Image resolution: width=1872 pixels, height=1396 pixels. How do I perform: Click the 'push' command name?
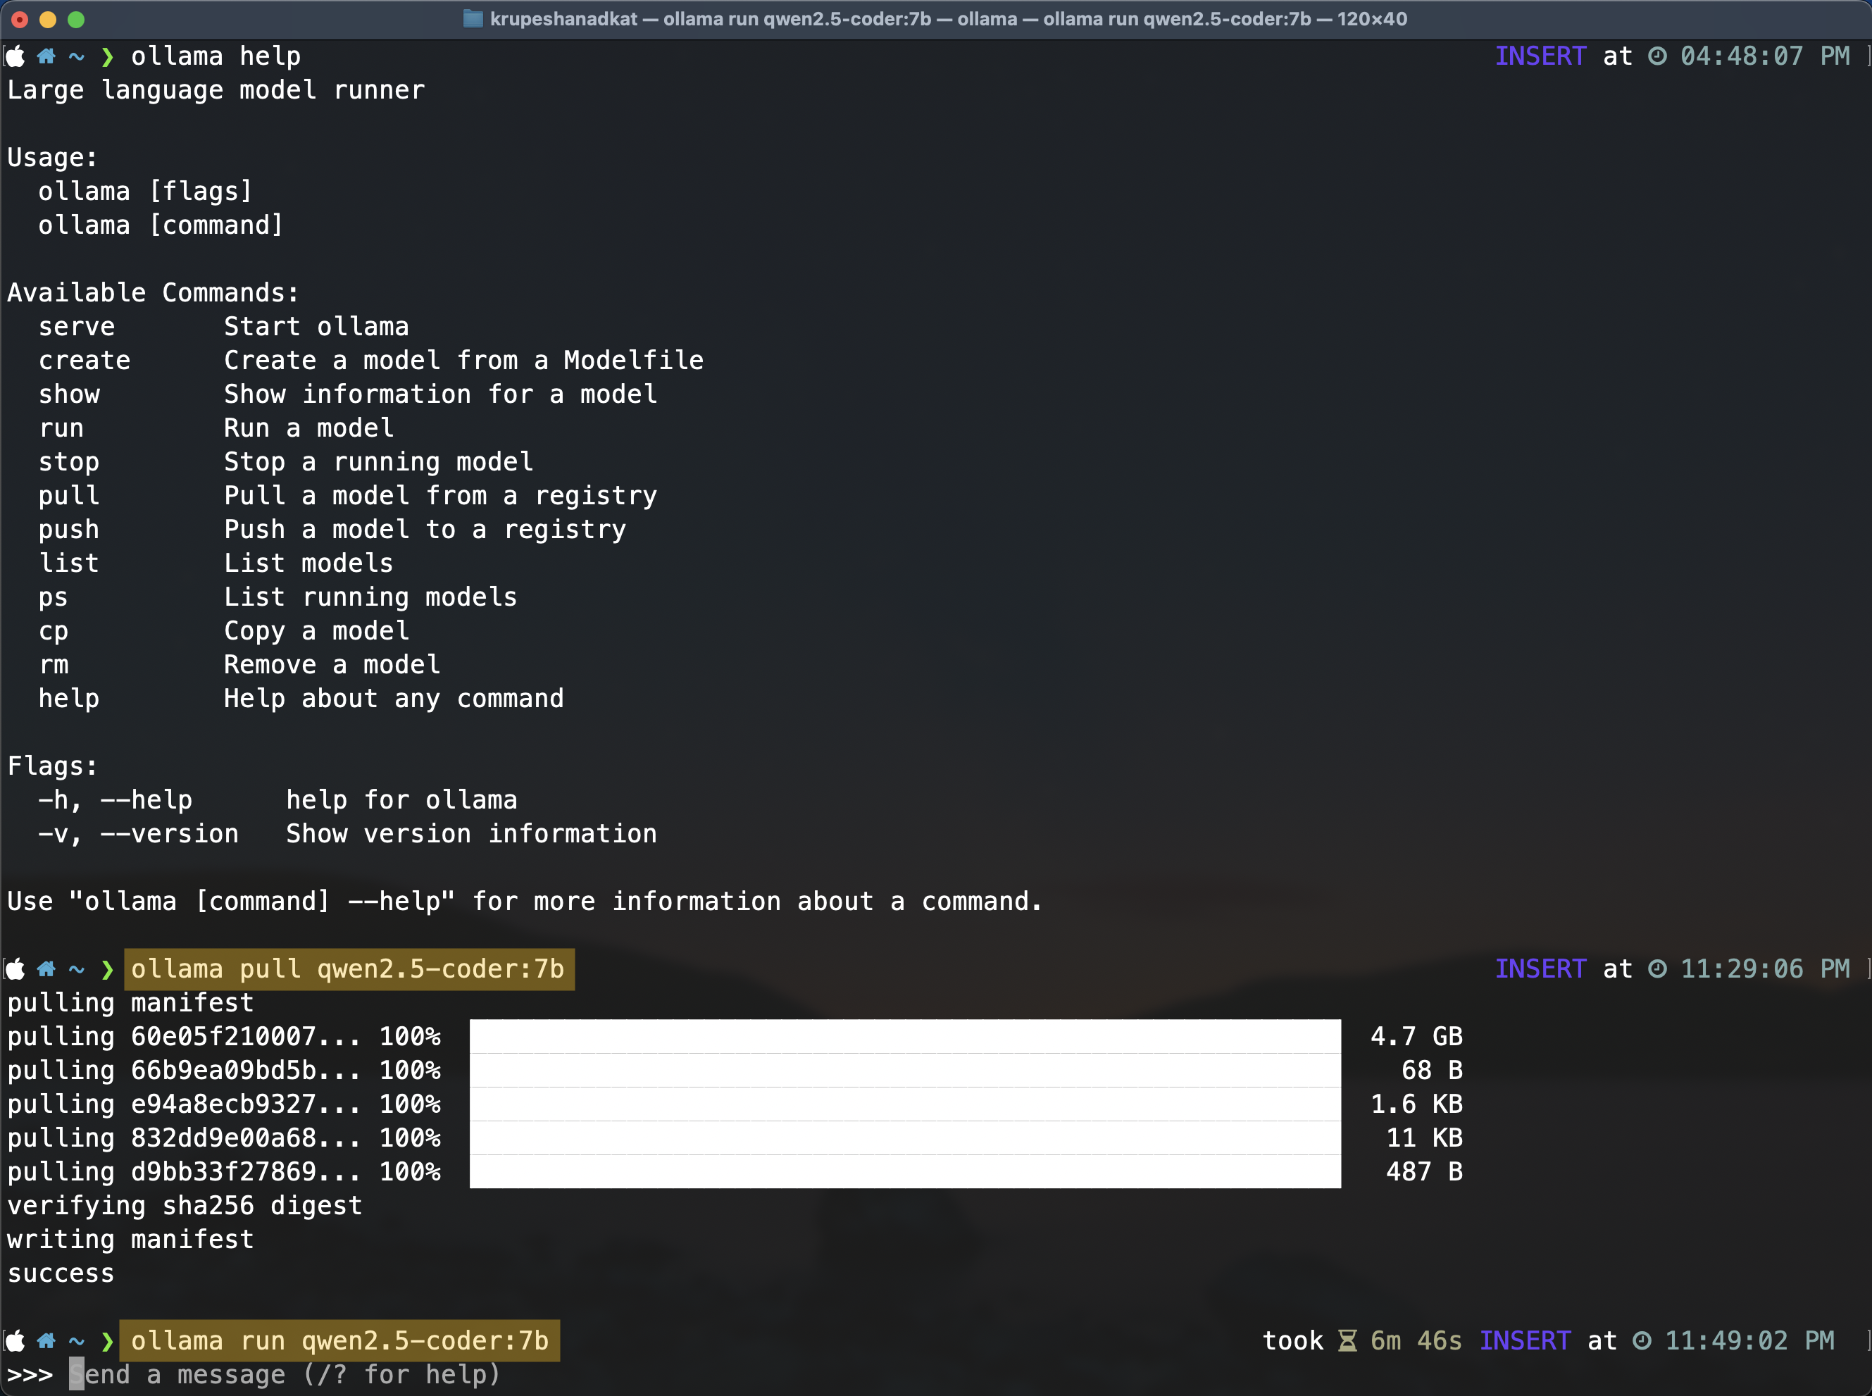point(69,530)
